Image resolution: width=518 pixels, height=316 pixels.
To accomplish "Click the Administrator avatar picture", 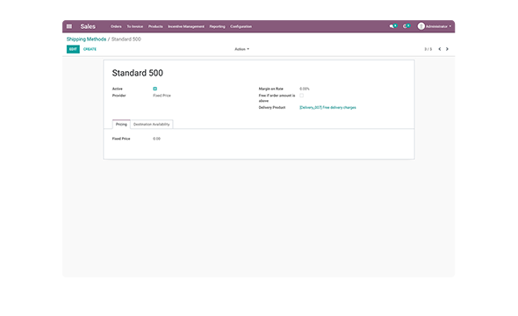I will coord(421,26).
